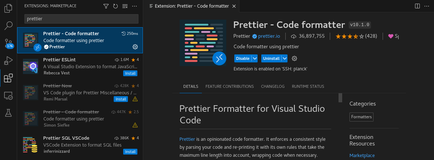Open more actions in Extensions header
This screenshot has height=160, width=434.
coord(134,6)
